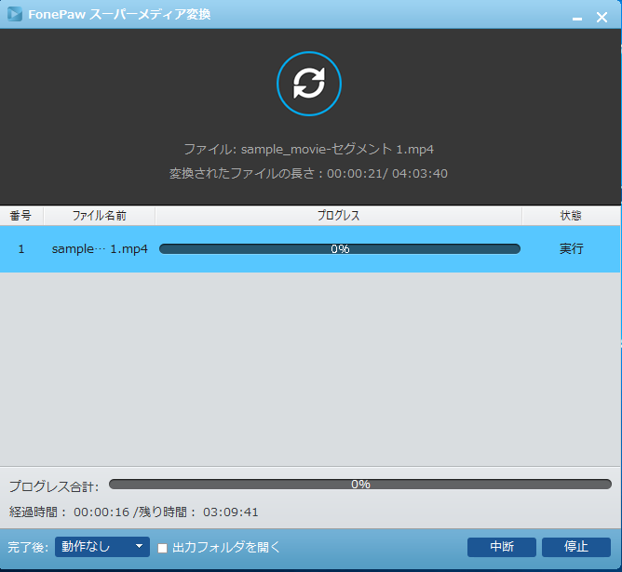Screen dimensions: 622x572
Task: Click the FonePaw スーパーメディア変換 window title
Action: [x=119, y=15]
